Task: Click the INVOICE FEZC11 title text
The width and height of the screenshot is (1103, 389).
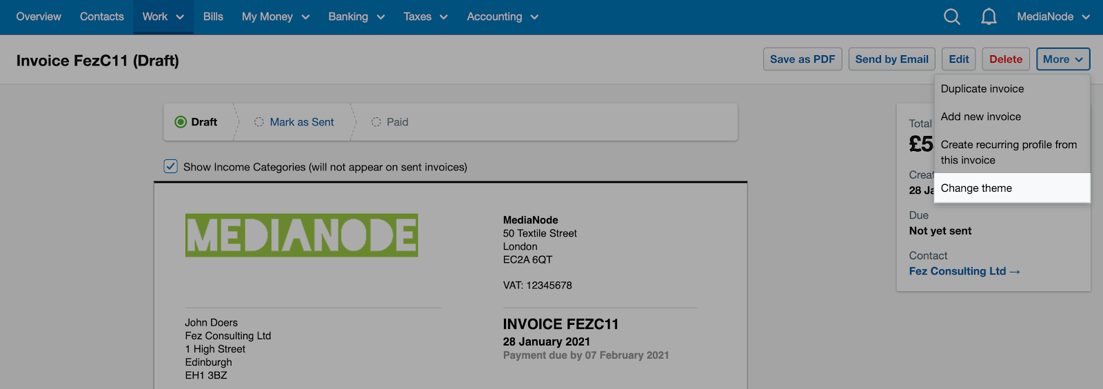Action: click(560, 324)
